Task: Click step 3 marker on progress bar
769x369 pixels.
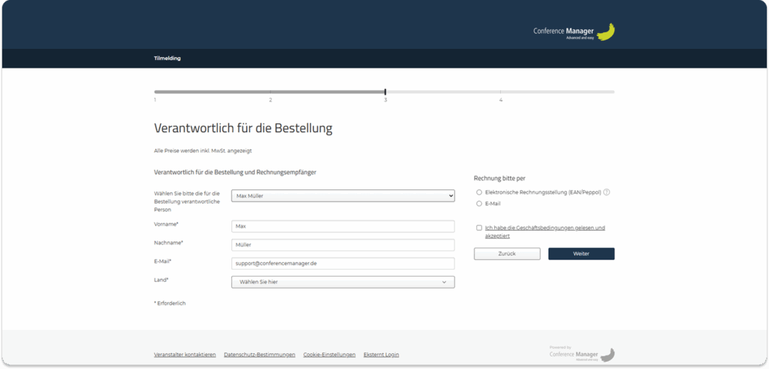Action: click(385, 92)
